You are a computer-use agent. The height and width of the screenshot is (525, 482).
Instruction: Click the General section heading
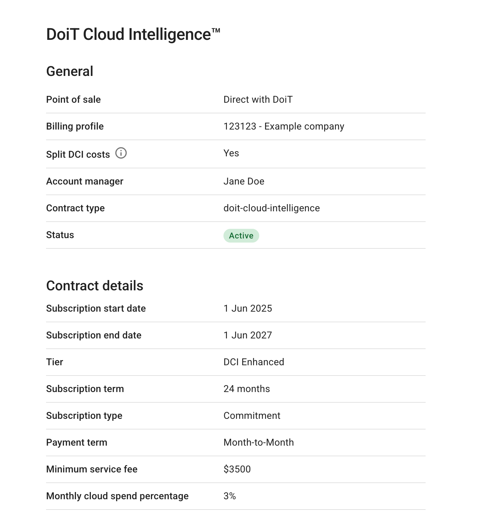69,71
